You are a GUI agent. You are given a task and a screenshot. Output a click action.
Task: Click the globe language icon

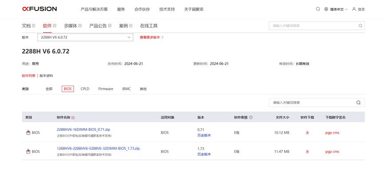tap(326, 9)
